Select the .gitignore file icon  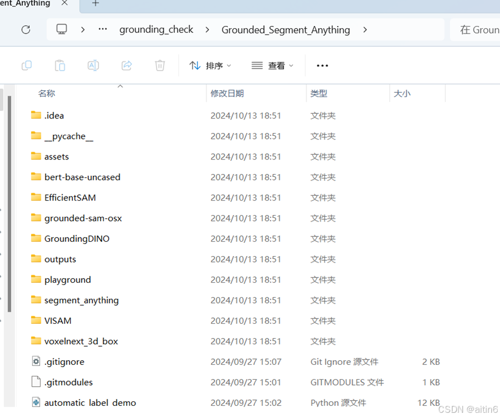click(x=36, y=361)
